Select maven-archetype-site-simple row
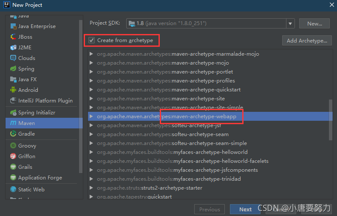337x216 pixels. coord(210,107)
